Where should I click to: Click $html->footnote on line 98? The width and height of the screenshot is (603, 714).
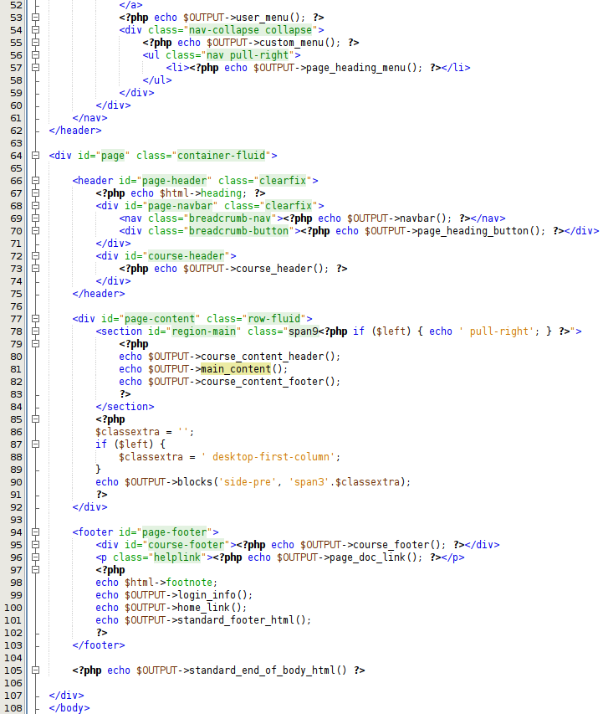click(x=168, y=583)
